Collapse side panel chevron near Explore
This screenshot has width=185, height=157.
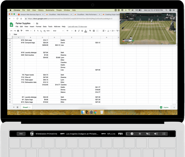tap(174, 107)
